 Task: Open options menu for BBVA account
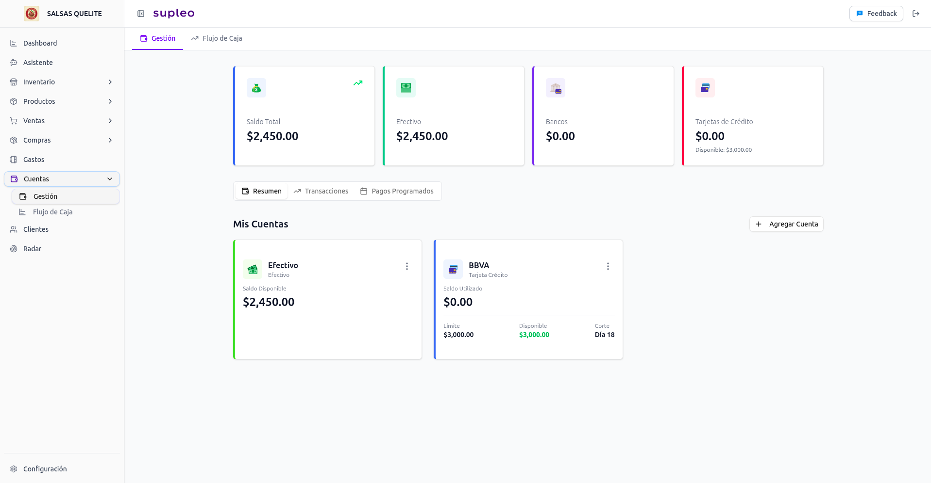tap(608, 266)
